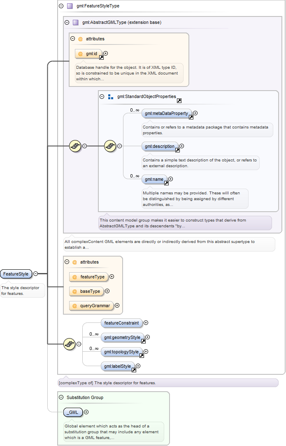Collapse the featureType attributes box
Image resolution: width=286 pixels, height=446 pixels.
[67, 262]
